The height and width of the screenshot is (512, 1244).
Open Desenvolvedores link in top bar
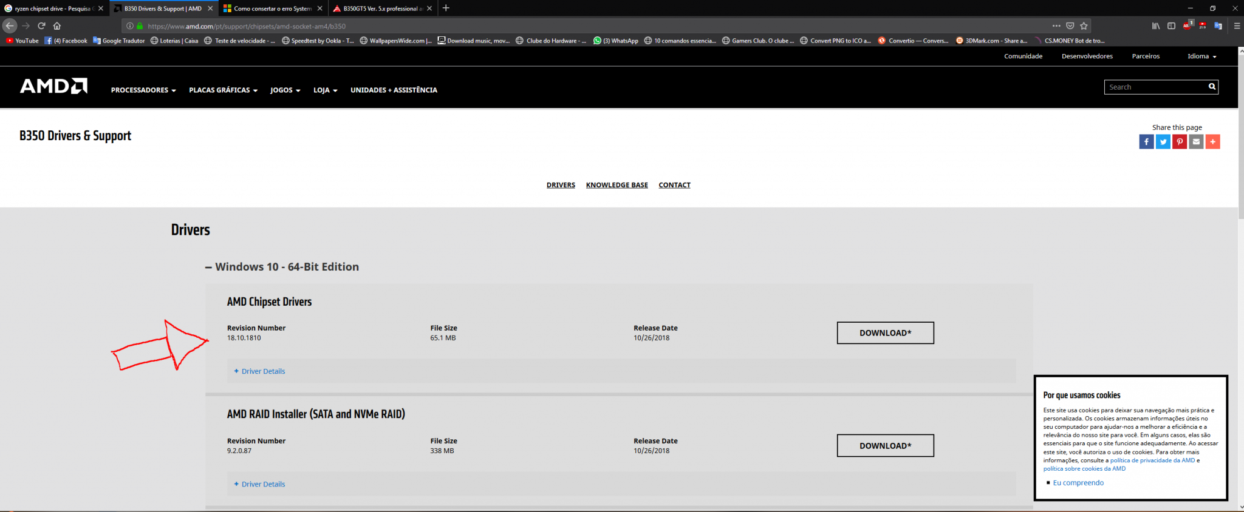1087,56
